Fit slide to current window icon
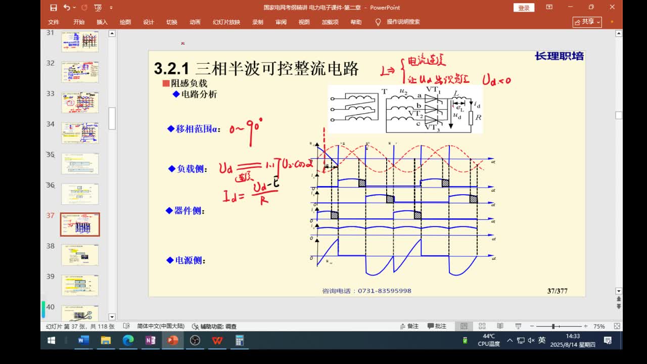 point(617,327)
